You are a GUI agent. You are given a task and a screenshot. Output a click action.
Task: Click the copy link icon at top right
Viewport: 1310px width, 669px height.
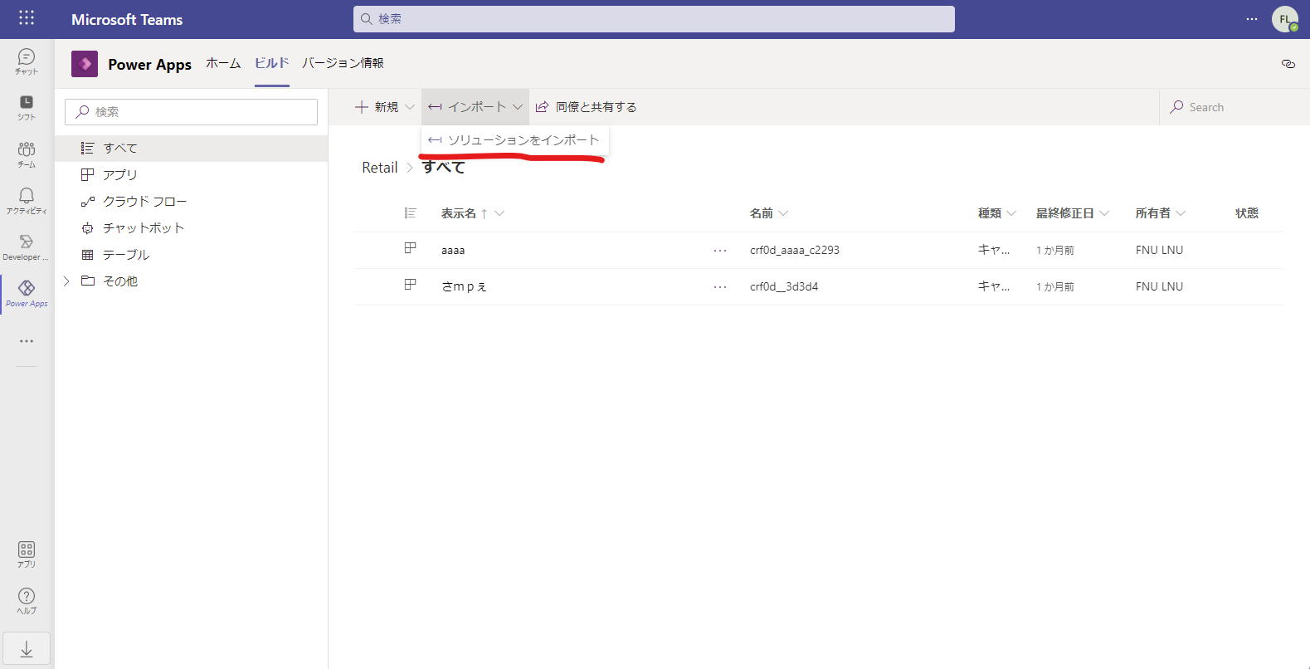coord(1288,64)
